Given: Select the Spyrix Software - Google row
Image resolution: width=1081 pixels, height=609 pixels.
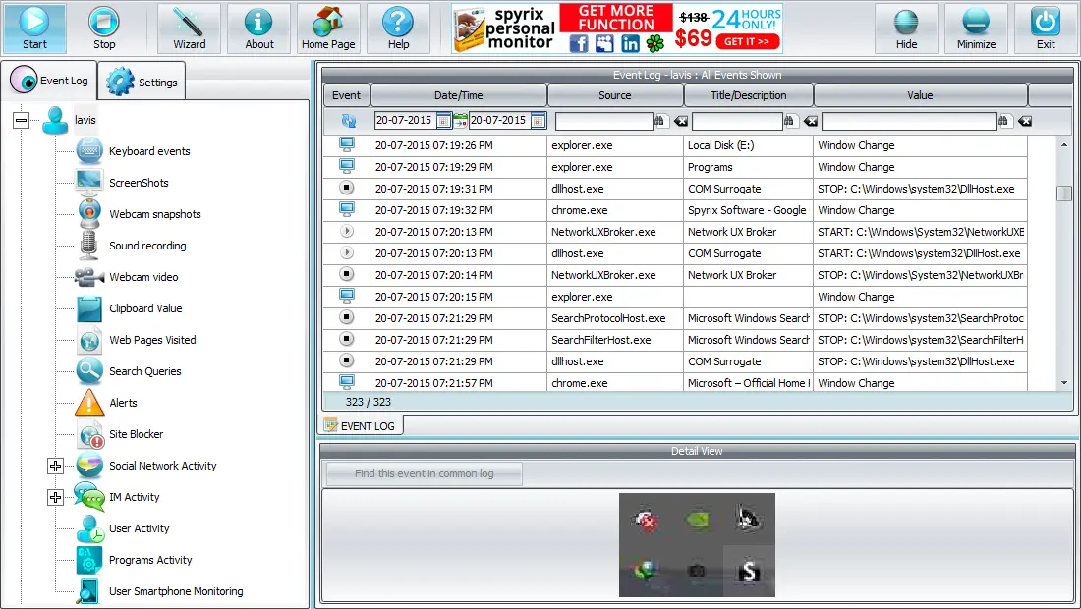Looking at the screenshot, I should coord(675,211).
